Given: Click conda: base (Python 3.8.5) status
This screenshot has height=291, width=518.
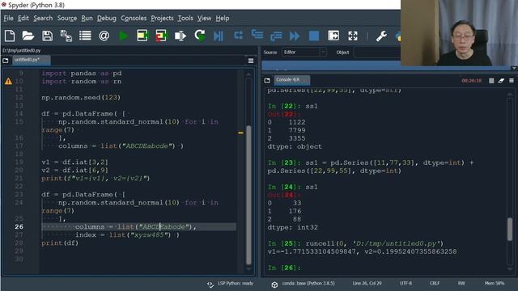Looking at the screenshot, I should click(308, 284).
